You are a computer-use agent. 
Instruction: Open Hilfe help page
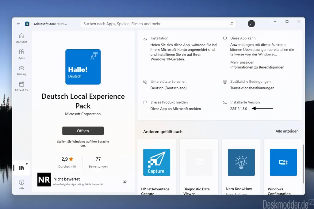click(x=21, y=184)
